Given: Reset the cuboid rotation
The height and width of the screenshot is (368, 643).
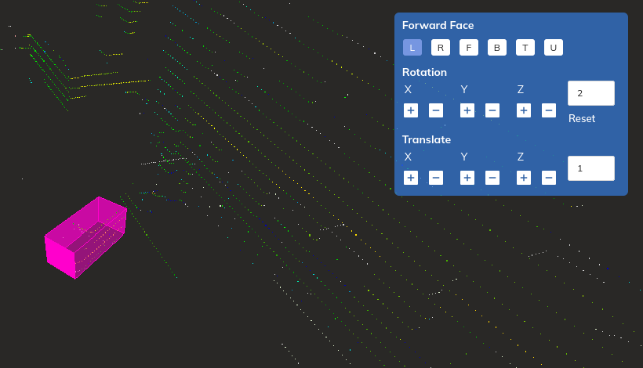Looking at the screenshot, I should click(582, 118).
